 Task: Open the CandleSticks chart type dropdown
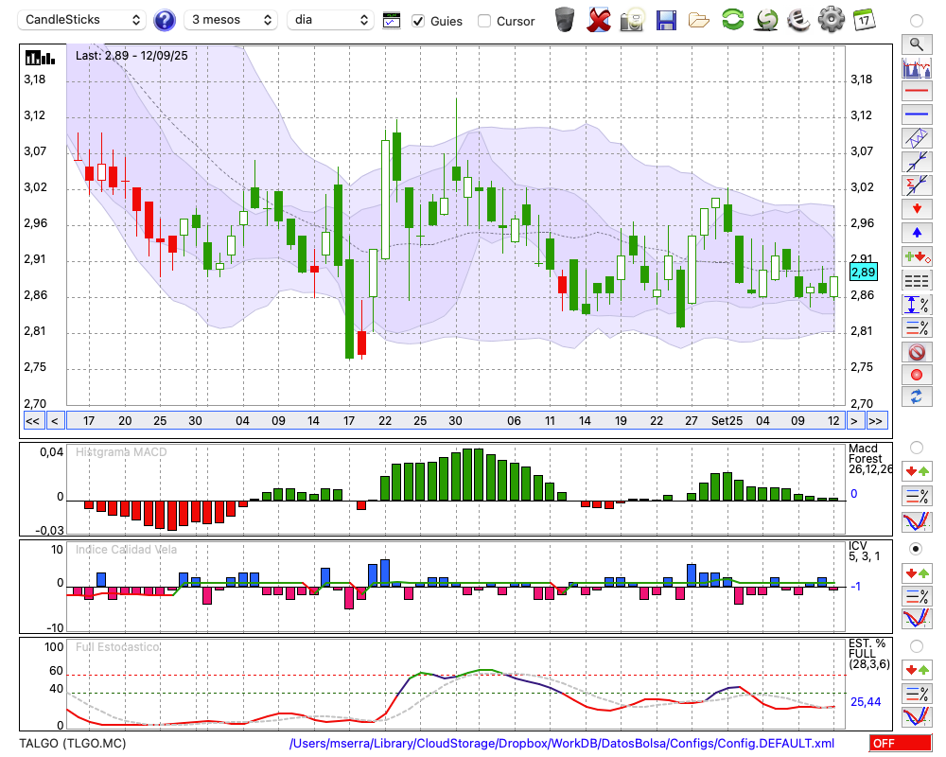click(x=82, y=20)
